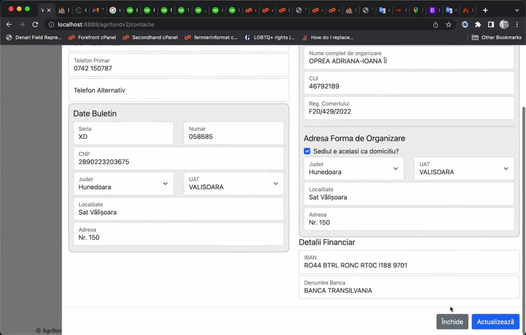Click the browser forward arrow
Viewport: 526px width, 335px height.
click(22, 25)
